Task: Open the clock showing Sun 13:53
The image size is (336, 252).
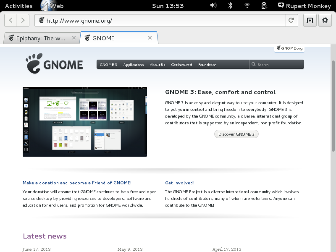Action: pyautogui.click(x=168, y=6)
